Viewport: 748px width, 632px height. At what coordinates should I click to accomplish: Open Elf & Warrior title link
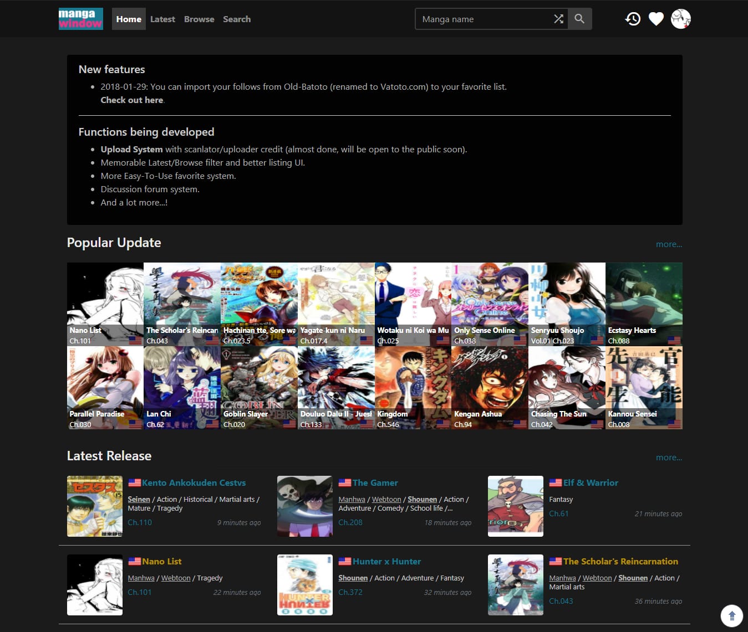[x=591, y=483]
